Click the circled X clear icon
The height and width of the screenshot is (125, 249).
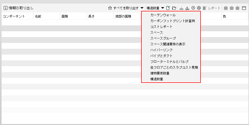pos(193,8)
